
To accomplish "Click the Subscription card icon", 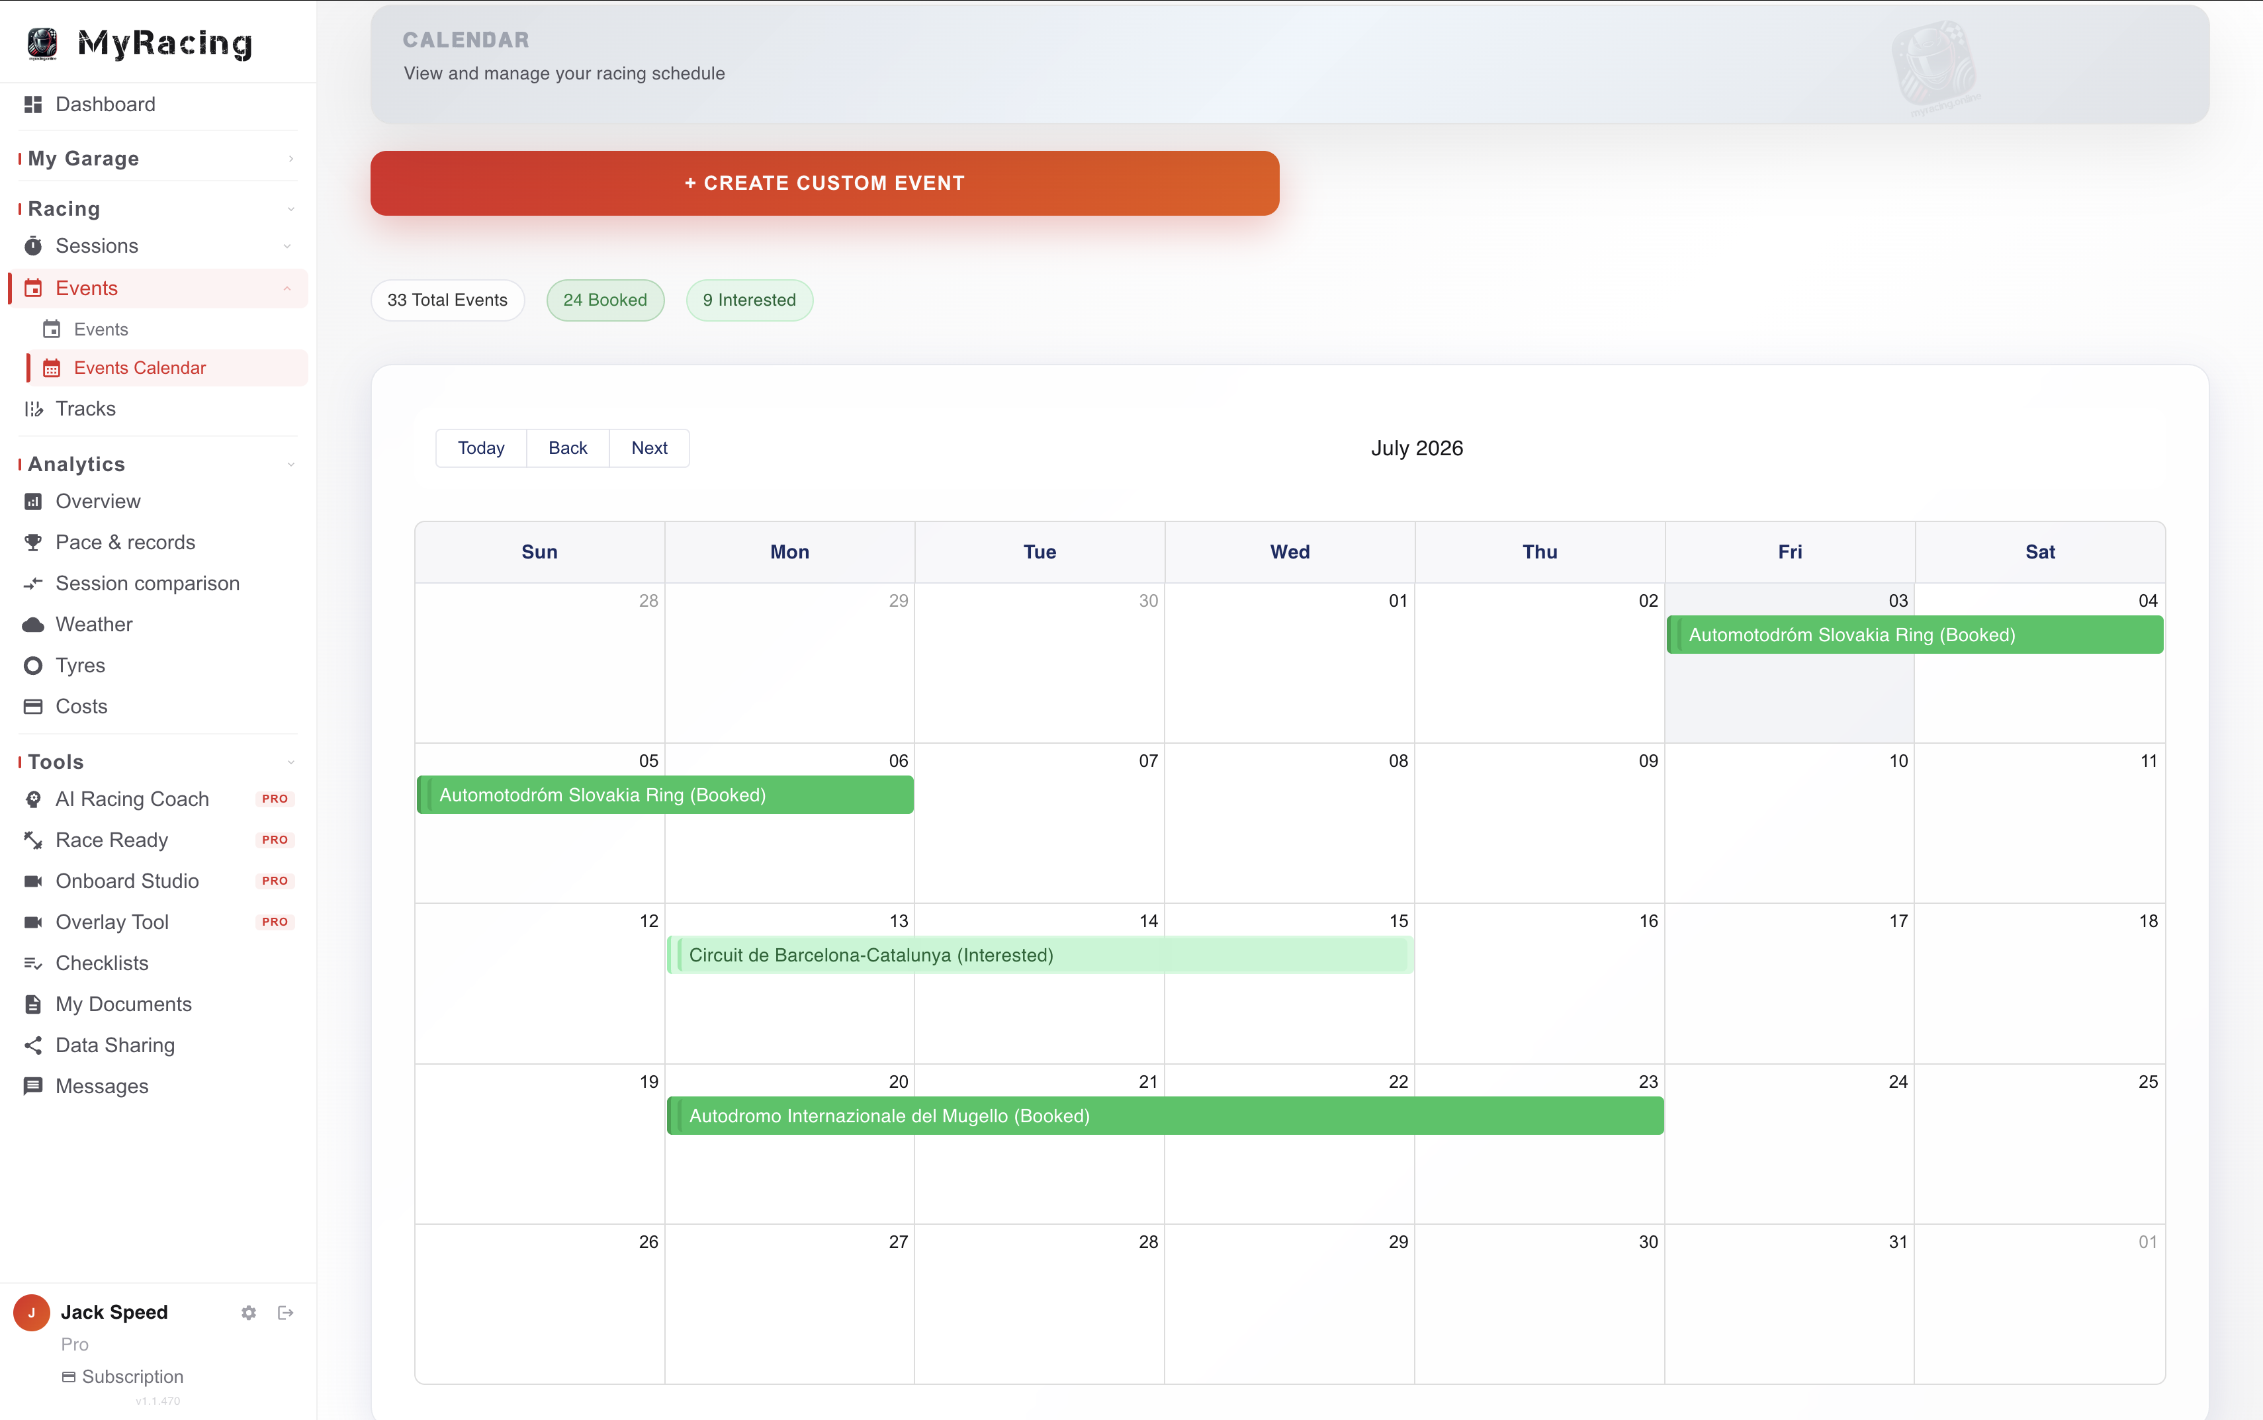I will 69,1377.
